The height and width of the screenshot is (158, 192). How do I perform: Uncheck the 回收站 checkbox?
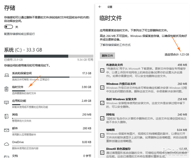102,118
